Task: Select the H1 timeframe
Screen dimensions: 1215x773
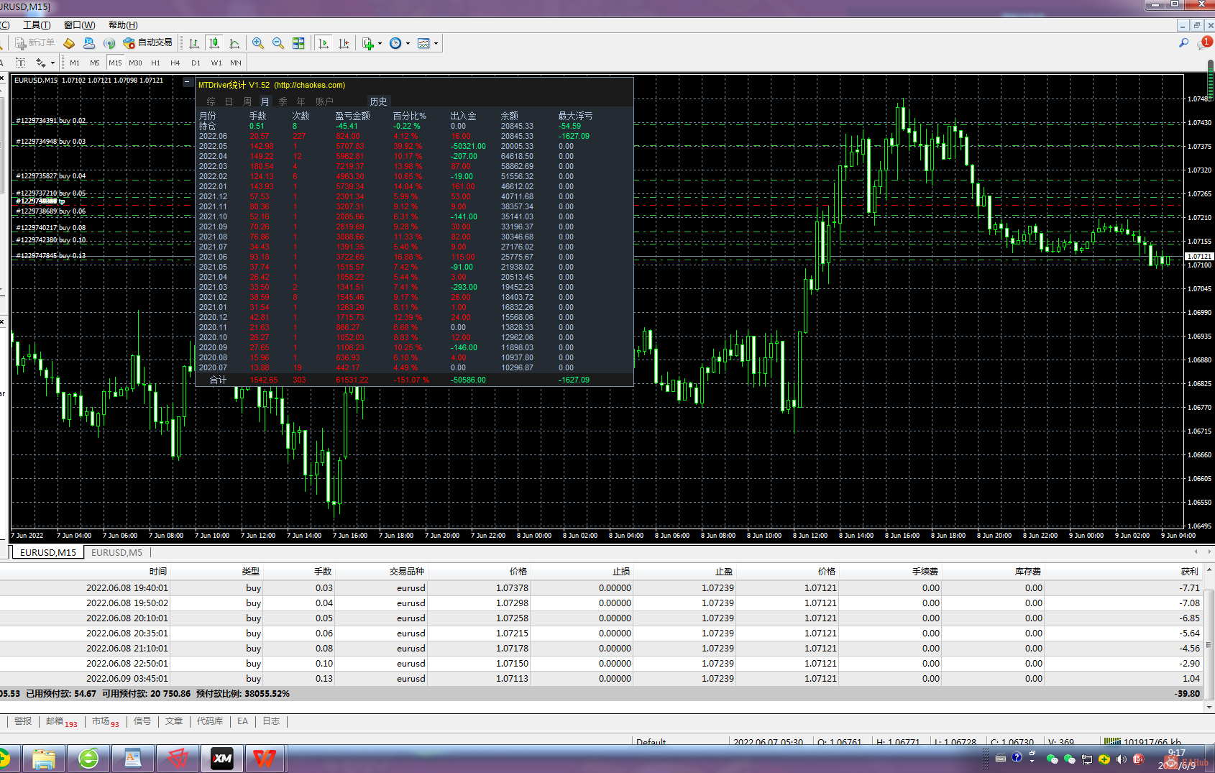Action: [155, 63]
